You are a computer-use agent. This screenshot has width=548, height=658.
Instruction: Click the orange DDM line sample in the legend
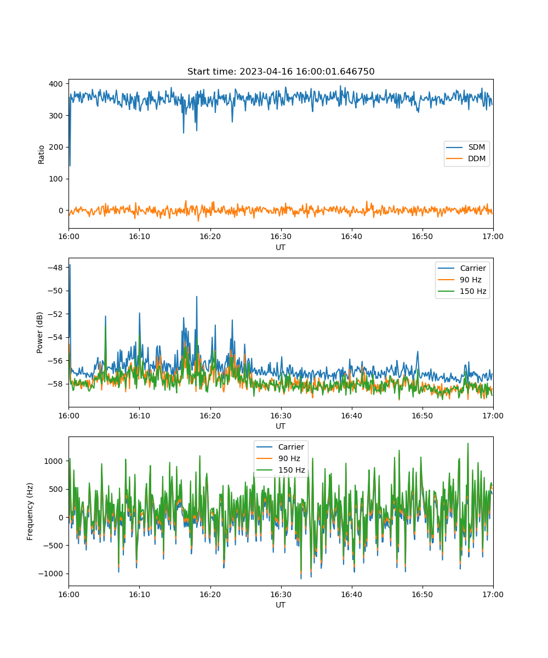click(x=455, y=159)
